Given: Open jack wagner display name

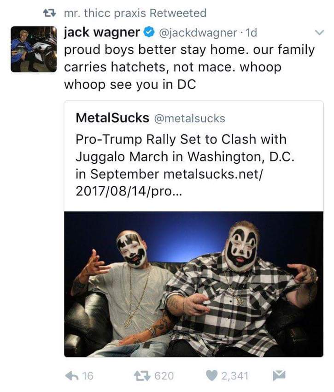Looking at the screenshot, I should (x=102, y=32).
